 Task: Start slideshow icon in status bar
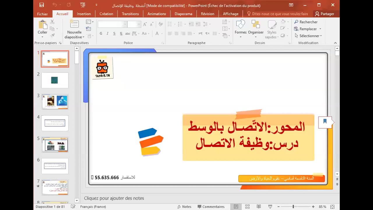point(270,206)
